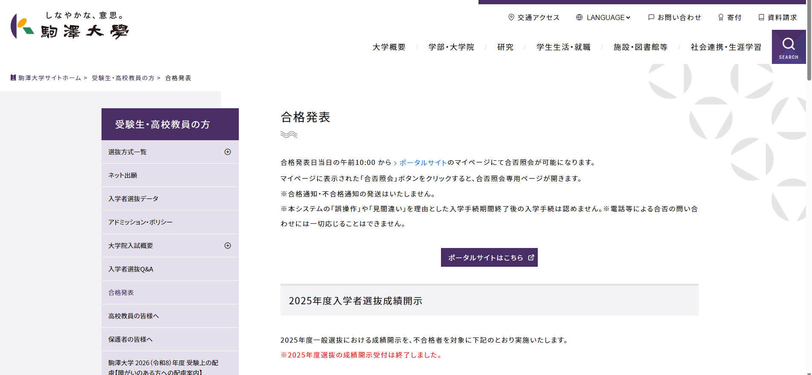Expand the 選抜方式一覧 plus toggle
Viewport: 812px width, 375px height.
(x=228, y=152)
